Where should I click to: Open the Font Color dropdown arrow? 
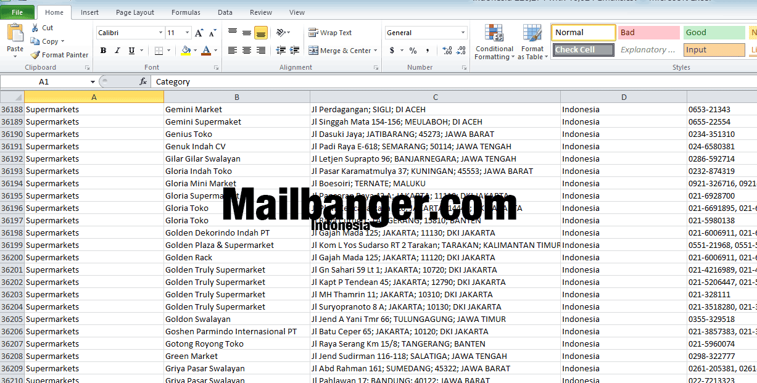[215, 51]
